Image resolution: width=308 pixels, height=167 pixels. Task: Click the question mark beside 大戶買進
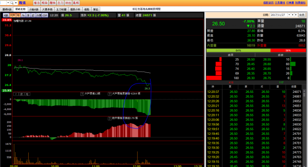[x=82, y=94]
